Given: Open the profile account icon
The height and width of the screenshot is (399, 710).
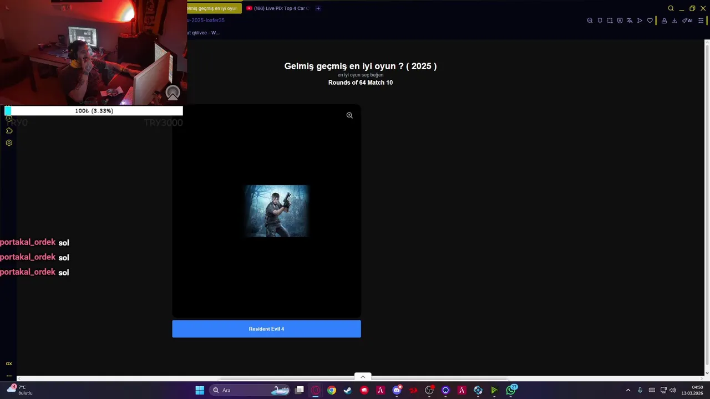Looking at the screenshot, I should pos(664,21).
